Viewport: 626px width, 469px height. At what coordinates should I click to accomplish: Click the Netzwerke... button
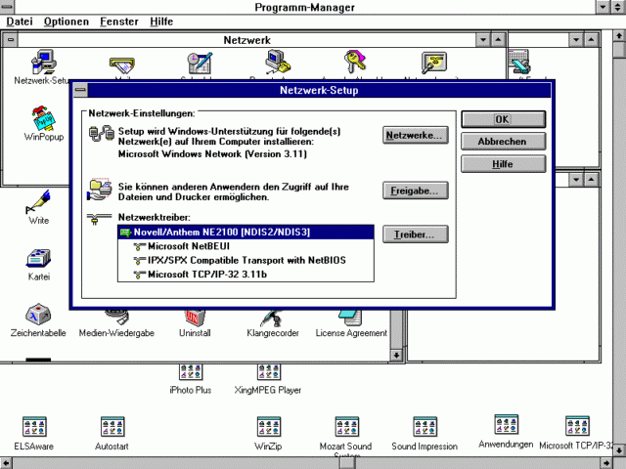point(416,136)
